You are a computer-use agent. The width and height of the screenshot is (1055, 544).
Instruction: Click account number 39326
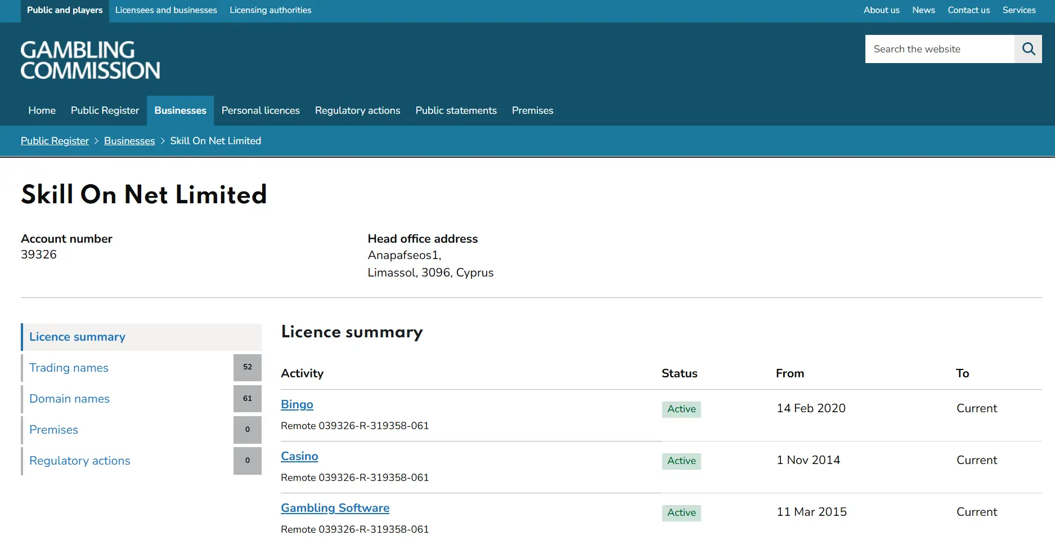point(39,255)
